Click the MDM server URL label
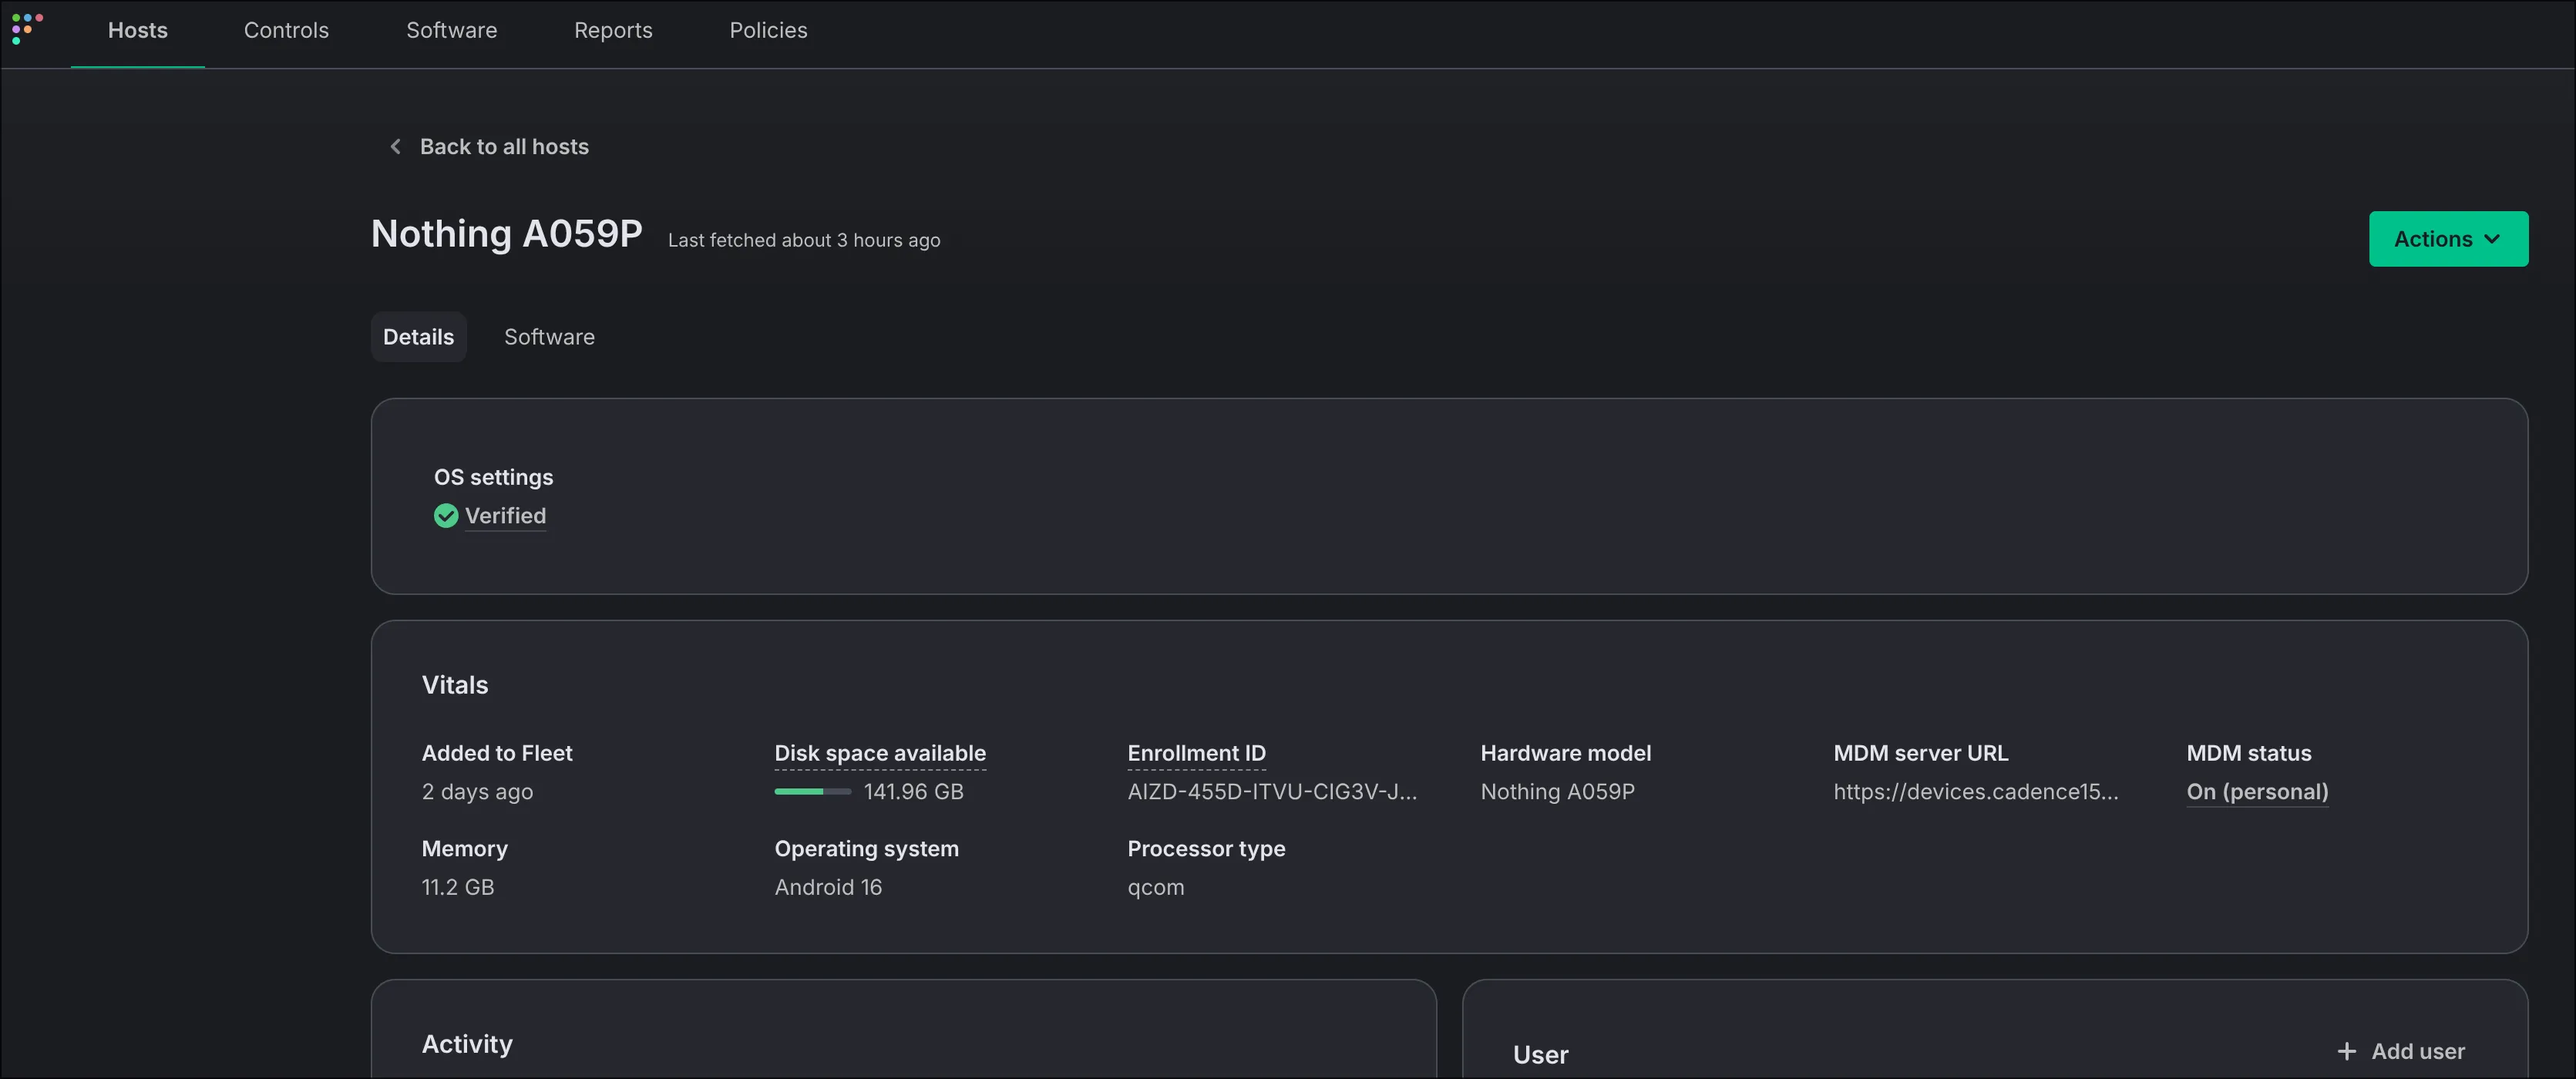Viewport: 2576px width, 1079px height. coord(1920,753)
